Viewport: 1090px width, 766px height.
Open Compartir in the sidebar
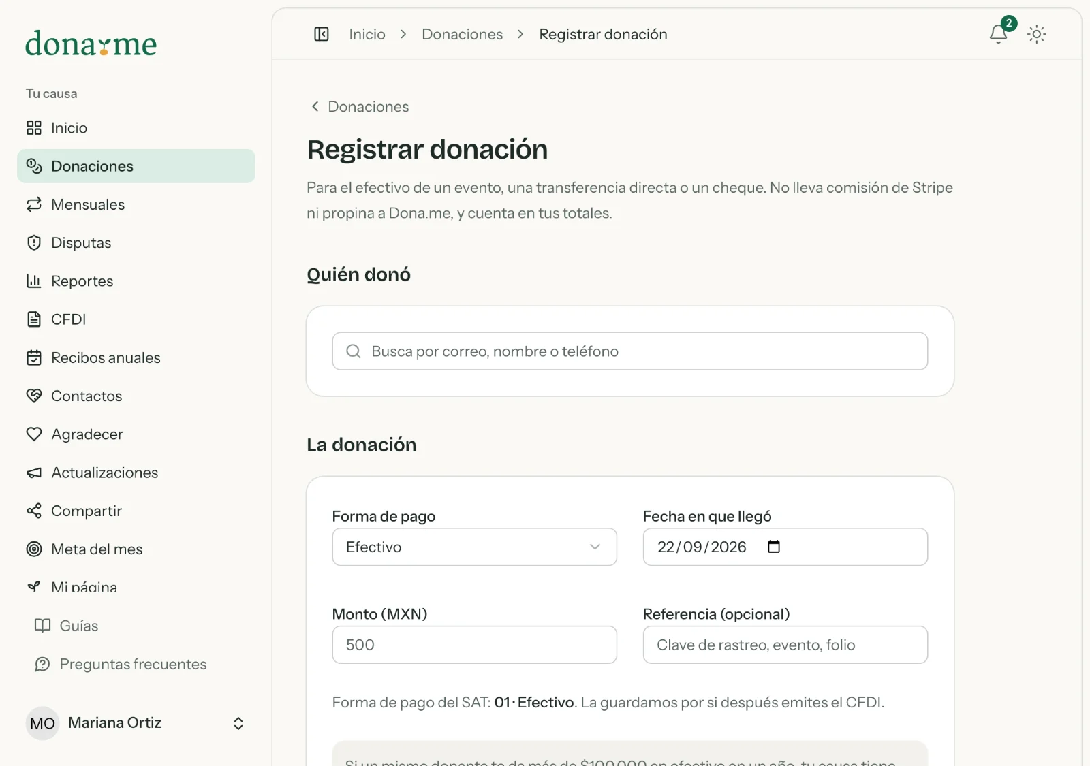click(136, 511)
